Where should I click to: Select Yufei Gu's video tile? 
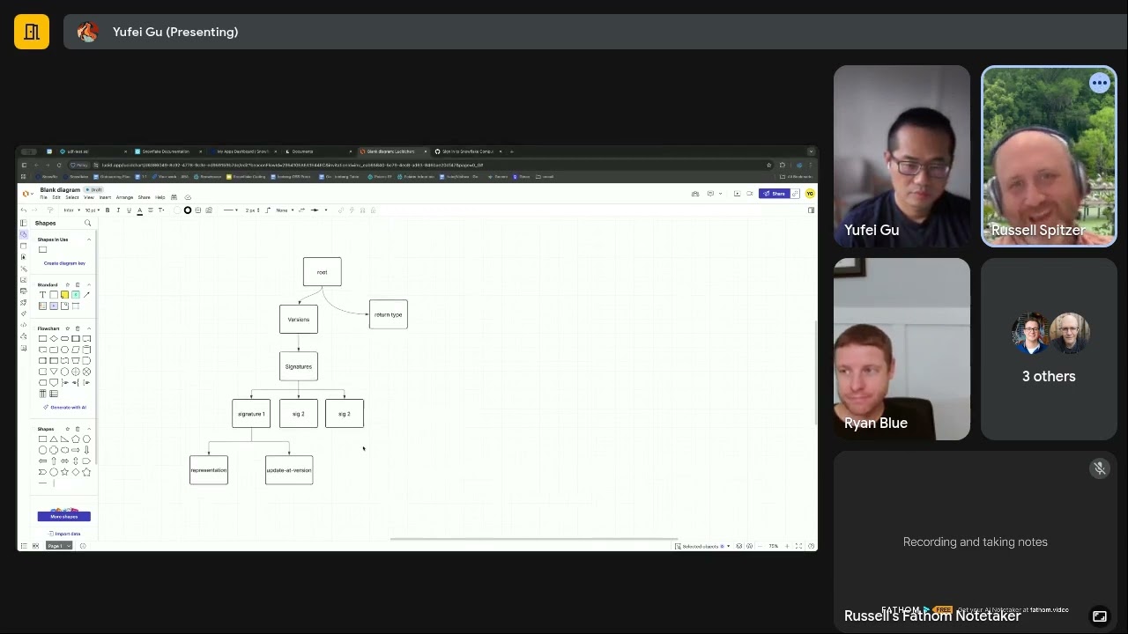[x=902, y=156]
